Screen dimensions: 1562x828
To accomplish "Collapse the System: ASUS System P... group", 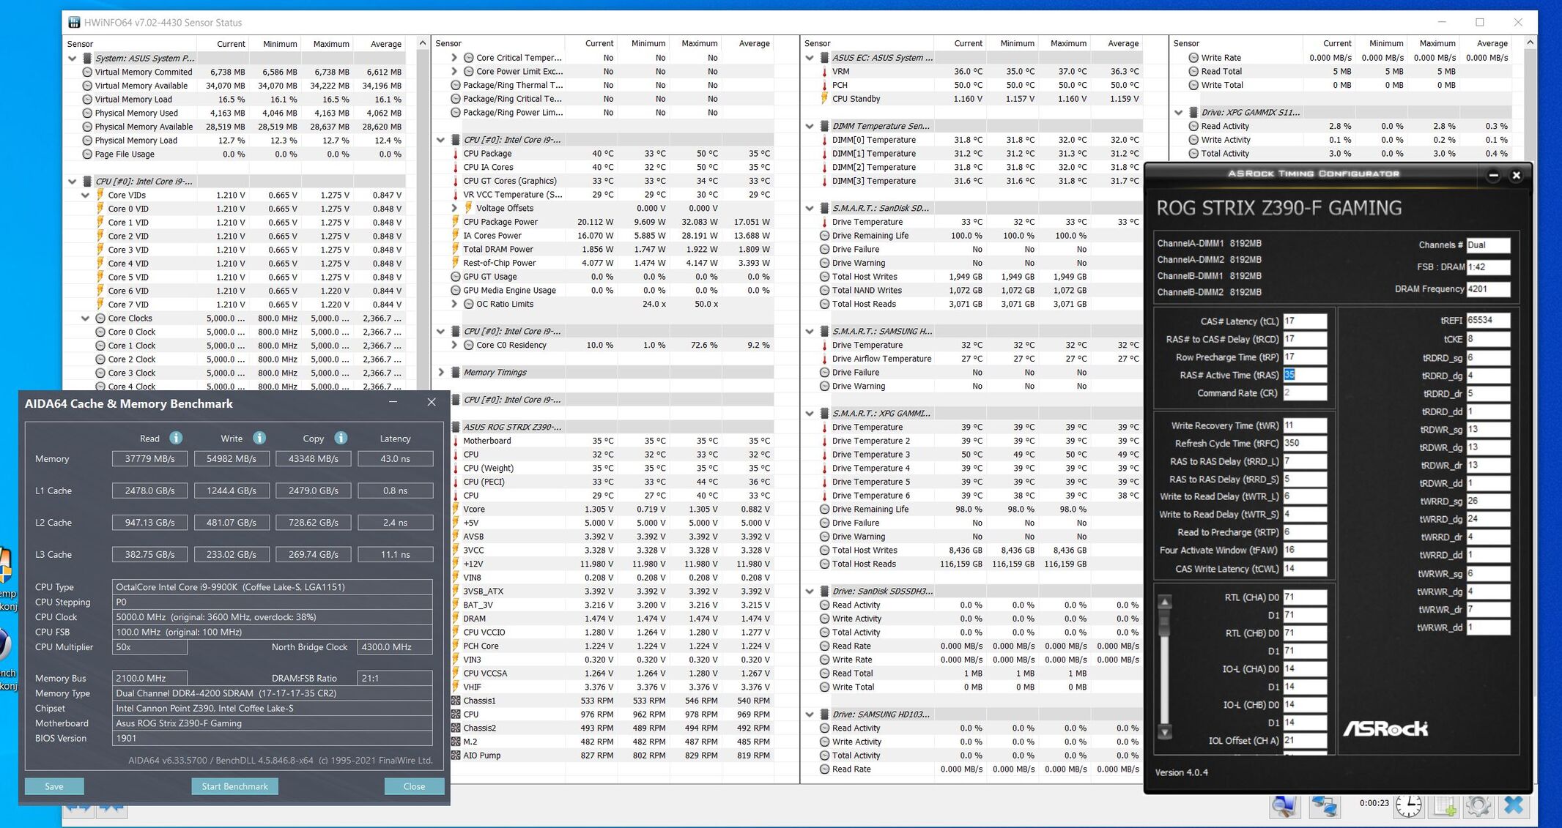I will [73, 59].
